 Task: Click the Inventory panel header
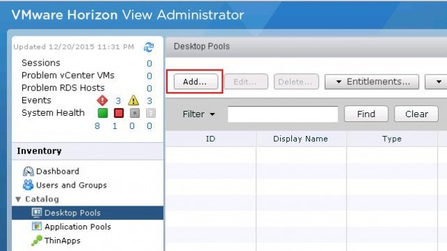(87, 151)
